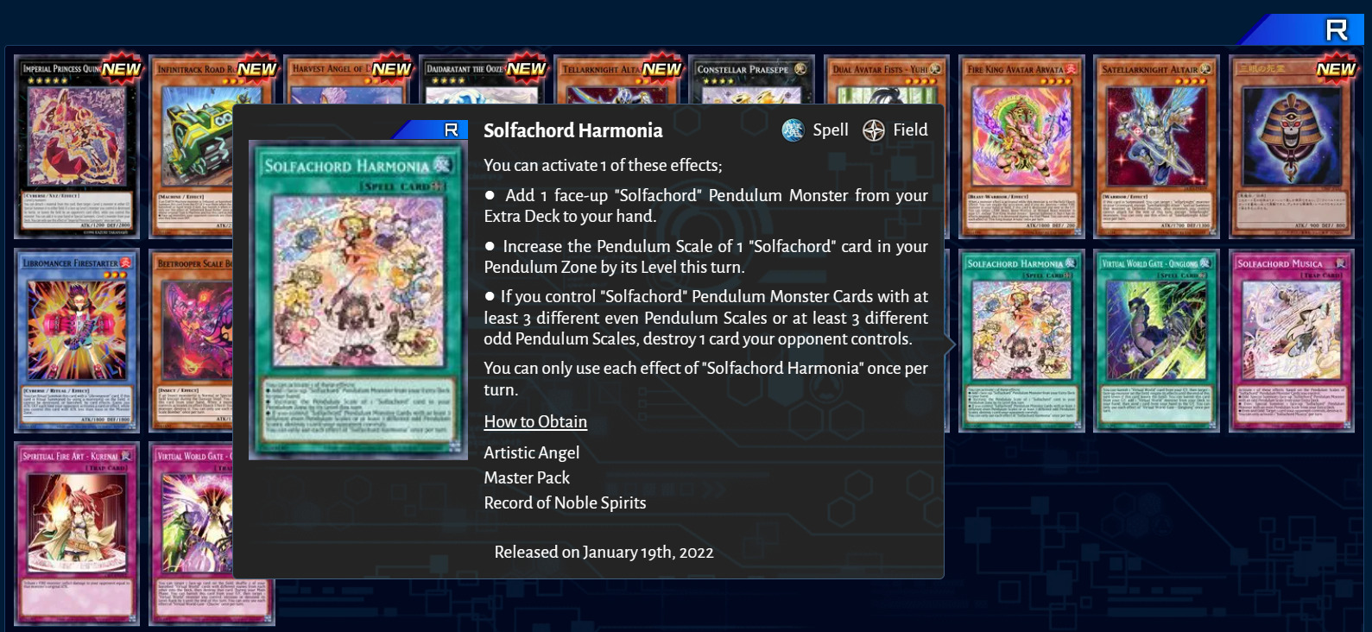Click the R rarity badge on popup card

pyautogui.click(x=451, y=130)
